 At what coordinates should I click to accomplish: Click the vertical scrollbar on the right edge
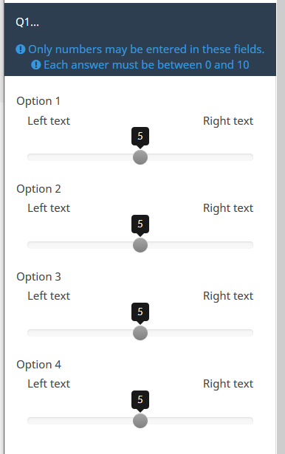pyautogui.click(x=281, y=227)
